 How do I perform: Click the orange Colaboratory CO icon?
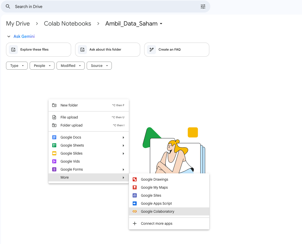tap(135, 211)
